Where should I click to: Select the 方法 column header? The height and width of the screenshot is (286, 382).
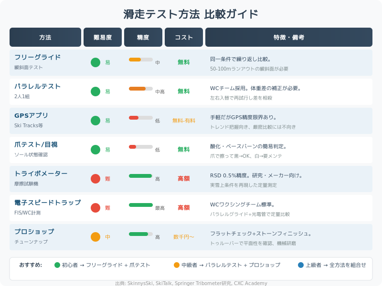(45, 37)
